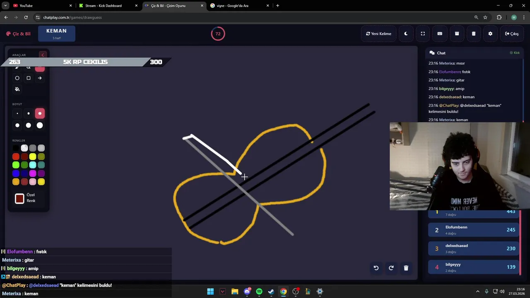Clear canvas with bottom trash icon
The image size is (530, 298).
(406, 268)
